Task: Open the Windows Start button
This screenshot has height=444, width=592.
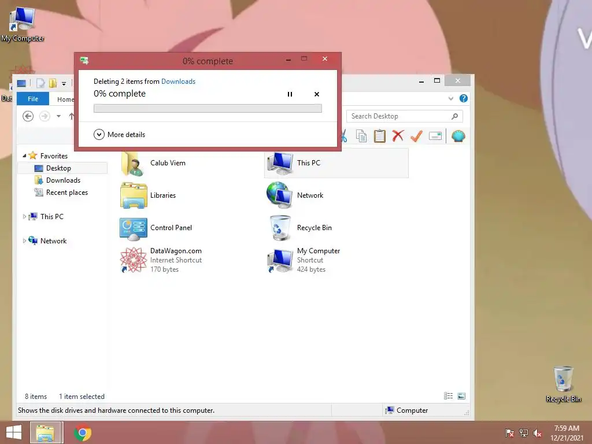Action: 14,432
